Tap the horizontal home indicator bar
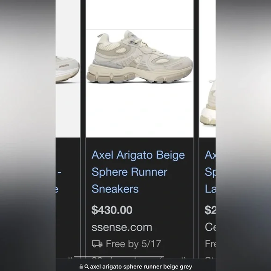The height and width of the screenshot is (271, 271). 119,257
